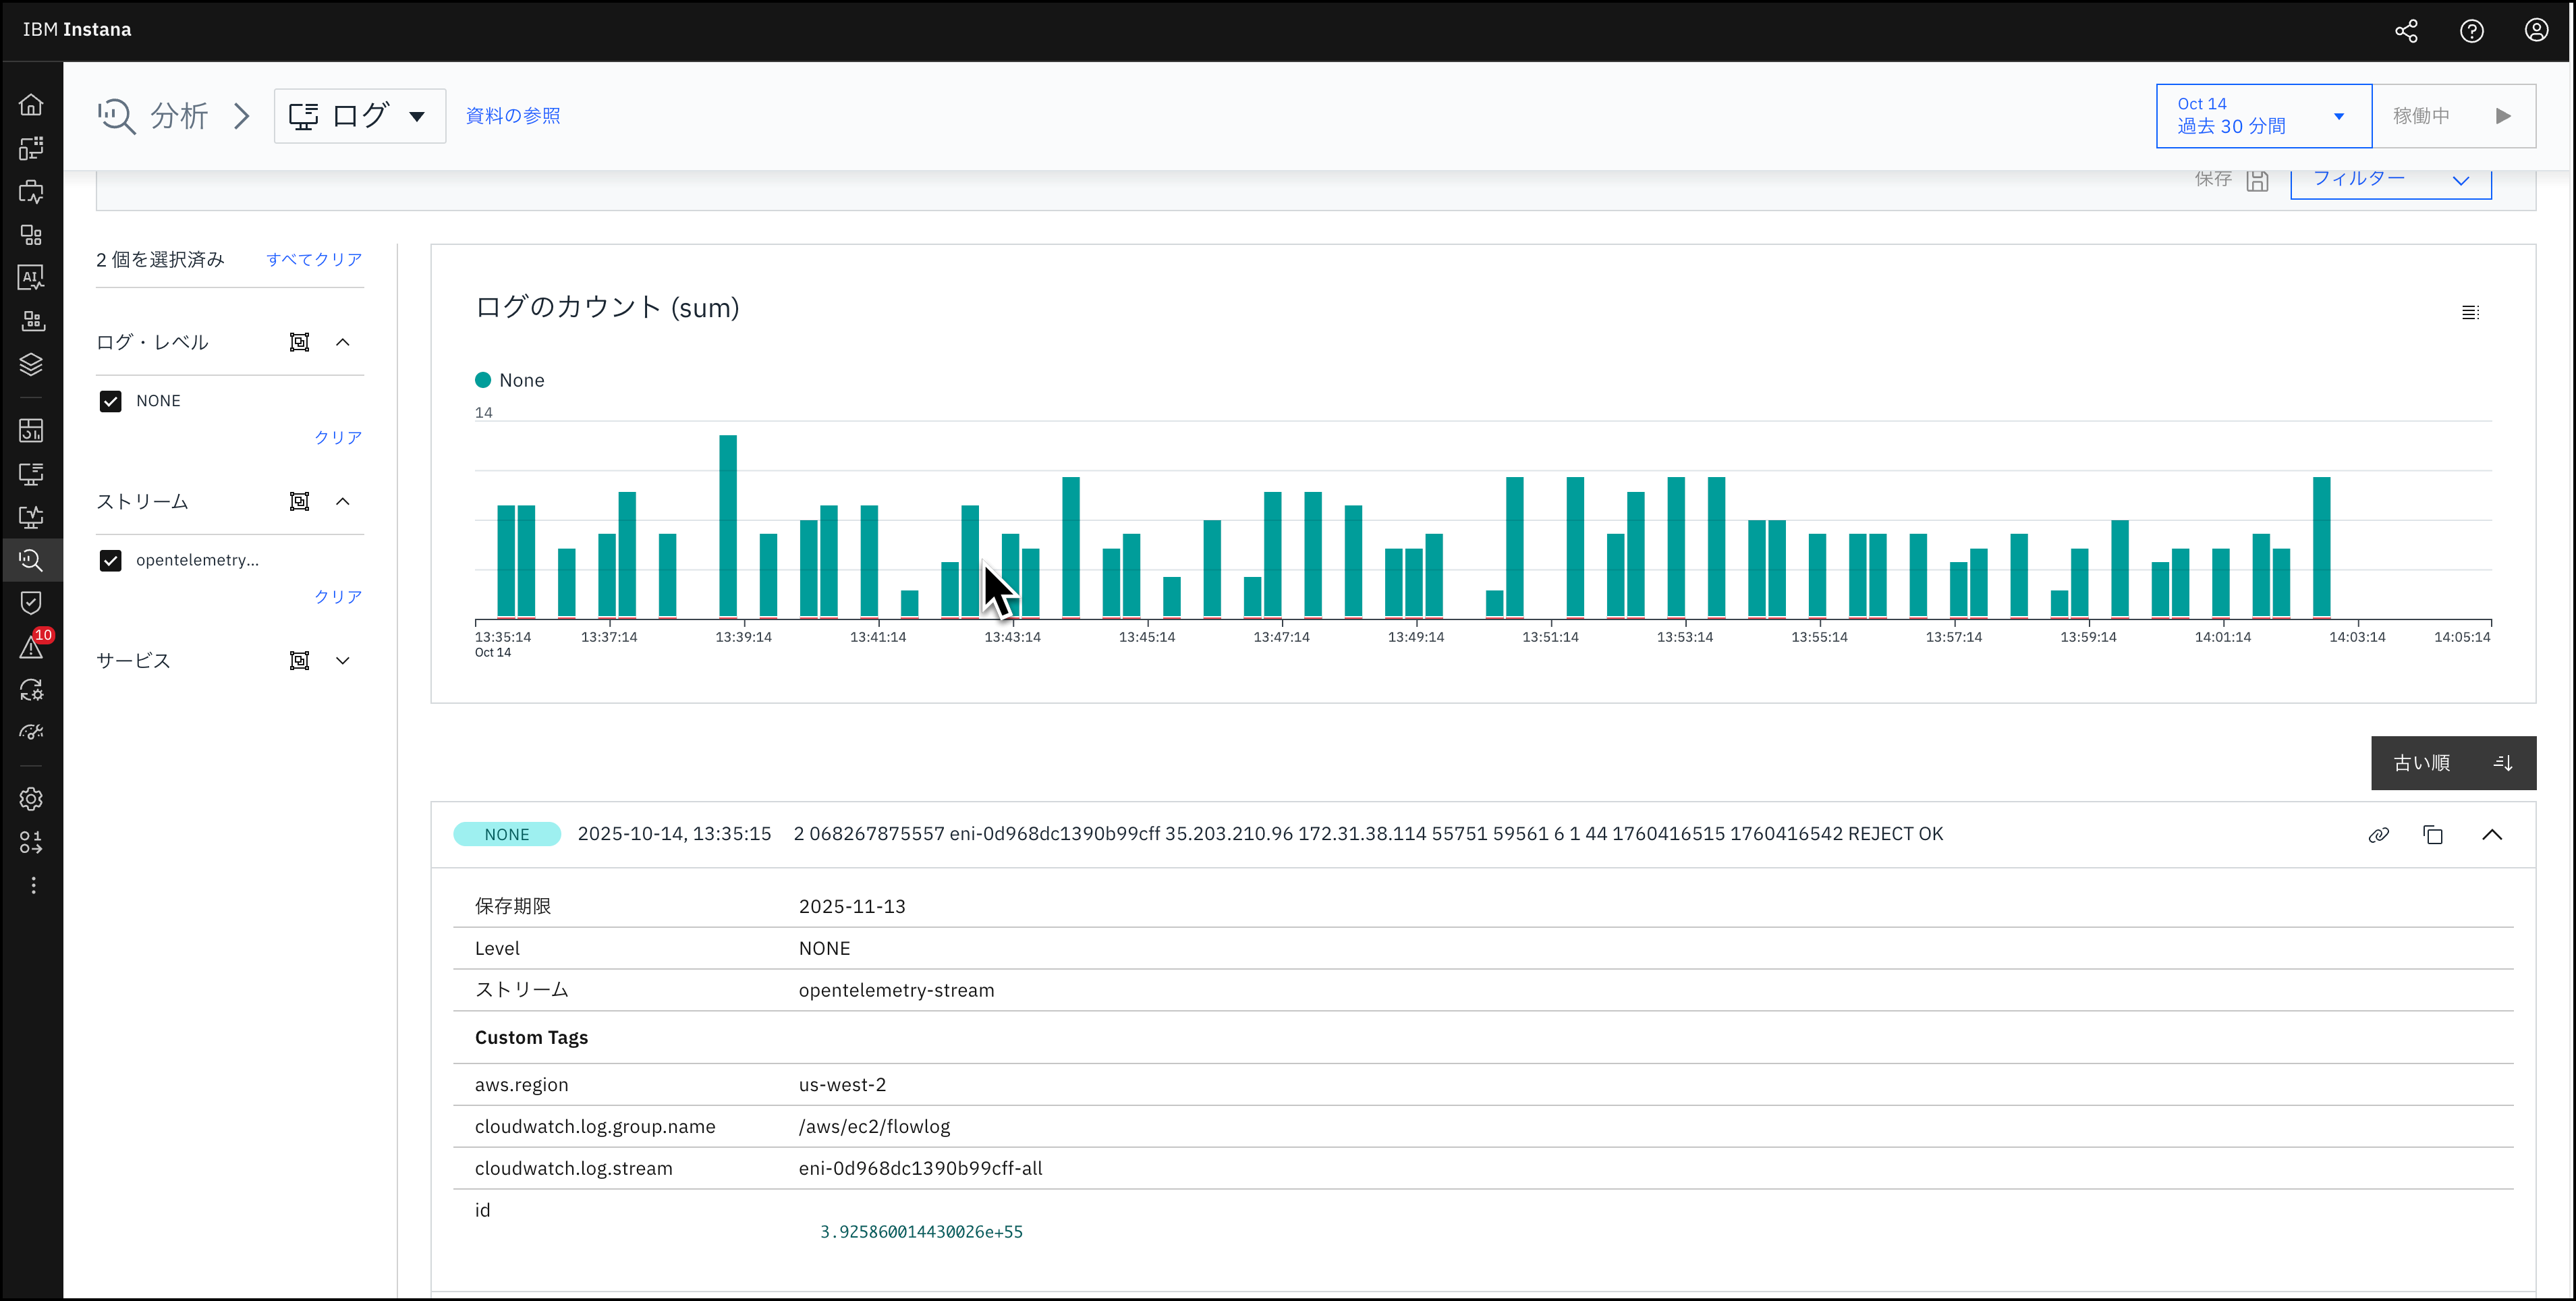Uncheck the NONE log level checkbox
Viewport: 2576px width, 1301px height.
point(111,401)
